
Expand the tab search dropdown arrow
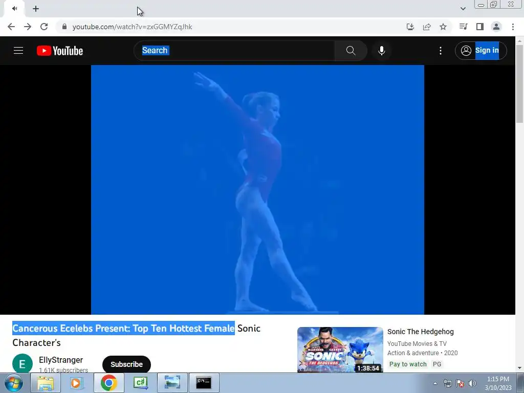(463, 9)
